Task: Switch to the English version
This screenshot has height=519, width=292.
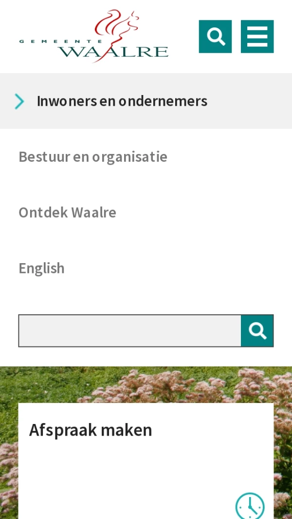Action: click(42, 268)
